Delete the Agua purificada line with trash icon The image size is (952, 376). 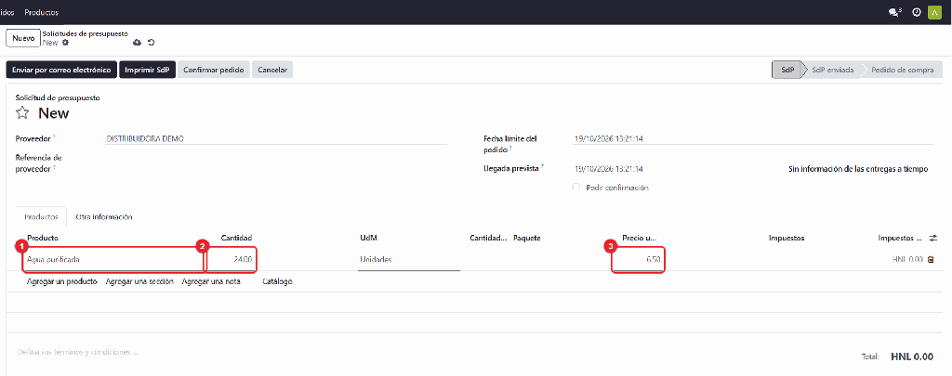click(x=931, y=260)
